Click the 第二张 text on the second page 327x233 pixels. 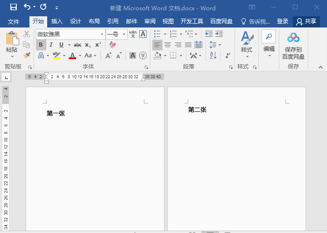[197, 110]
